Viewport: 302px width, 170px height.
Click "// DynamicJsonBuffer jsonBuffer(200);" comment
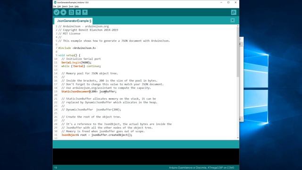91,110
